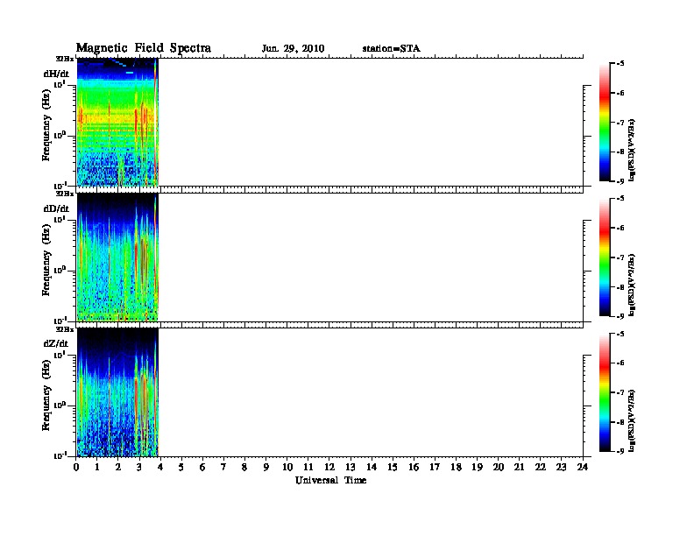
Task: Click the Frequency (Hz) label of the dZ/dt panel
Action: (x=46, y=395)
